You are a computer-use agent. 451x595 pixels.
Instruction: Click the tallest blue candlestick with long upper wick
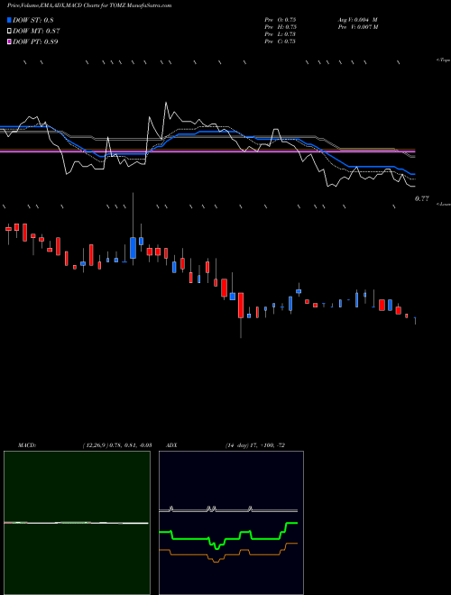pyautogui.click(x=133, y=248)
